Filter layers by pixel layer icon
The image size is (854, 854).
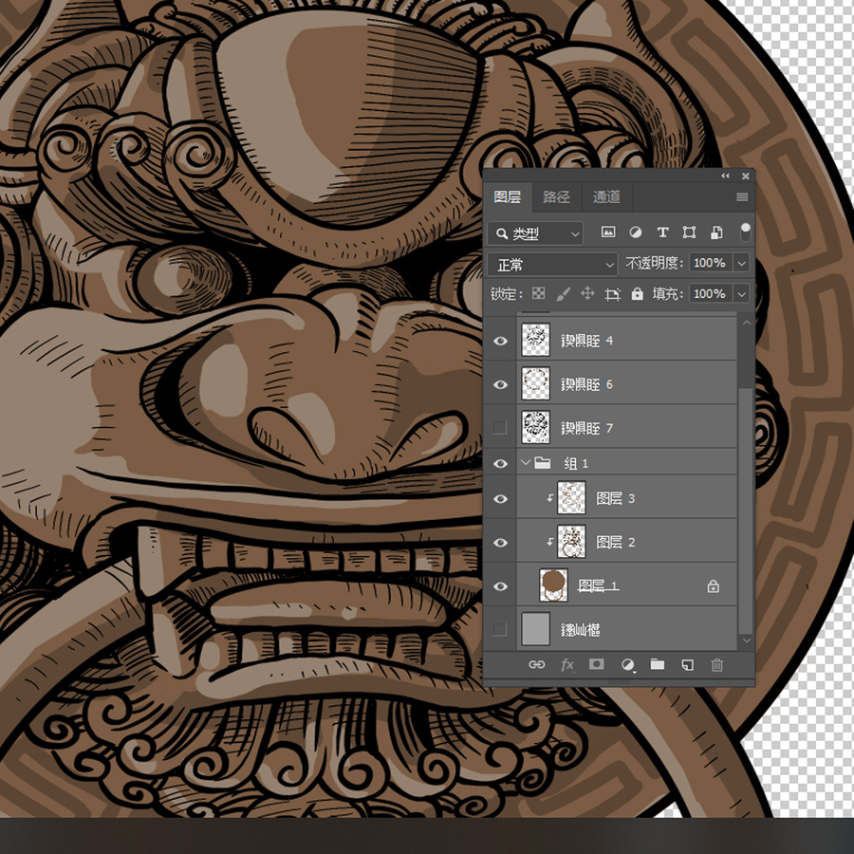coord(608,232)
